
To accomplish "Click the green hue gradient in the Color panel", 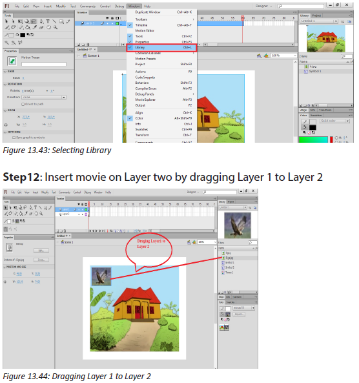I will [x=313, y=140].
